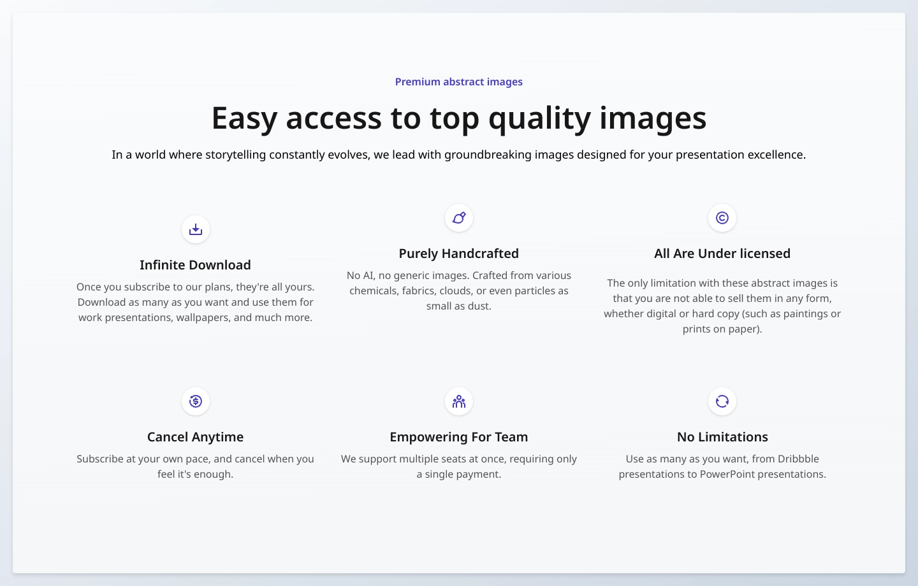Click the subtitle about storytelling constantly evolving
Image resolution: width=918 pixels, height=586 pixels.
[459, 155]
